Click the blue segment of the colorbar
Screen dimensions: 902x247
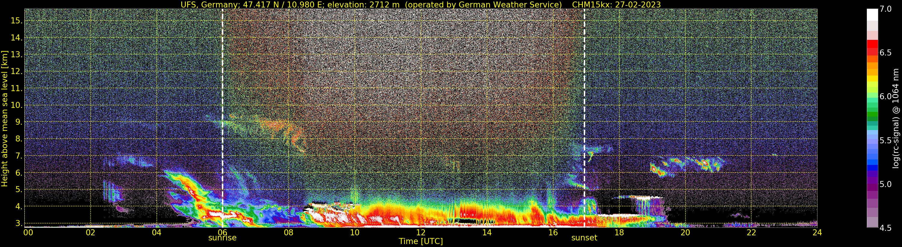pyautogui.click(x=872, y=167)
